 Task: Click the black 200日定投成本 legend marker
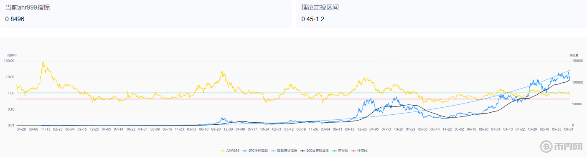[303, 150]
